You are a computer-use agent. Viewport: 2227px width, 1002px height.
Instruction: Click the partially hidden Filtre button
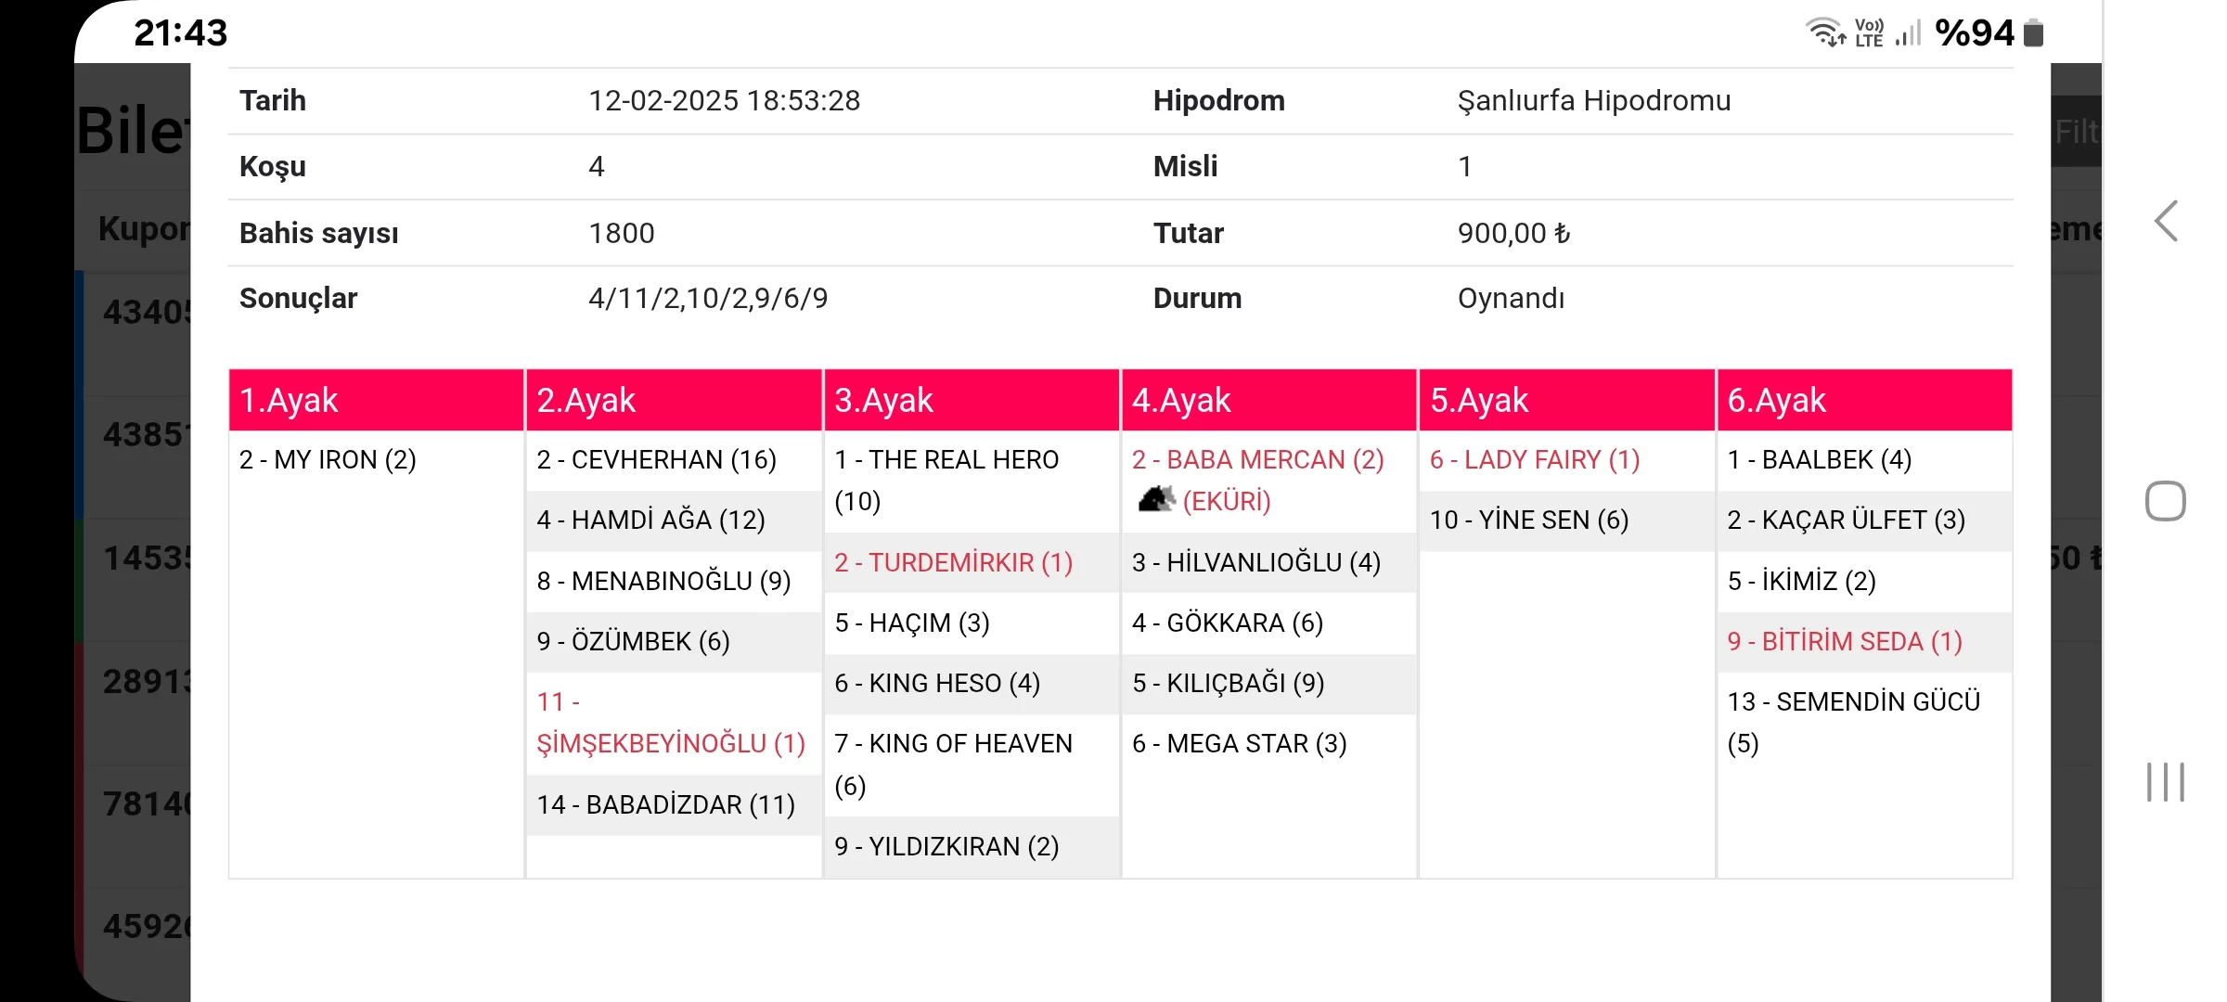[x=2075, y=132]
